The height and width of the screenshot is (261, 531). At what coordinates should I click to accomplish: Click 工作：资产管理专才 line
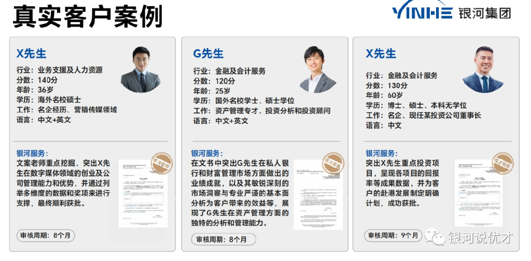point(262,110)
